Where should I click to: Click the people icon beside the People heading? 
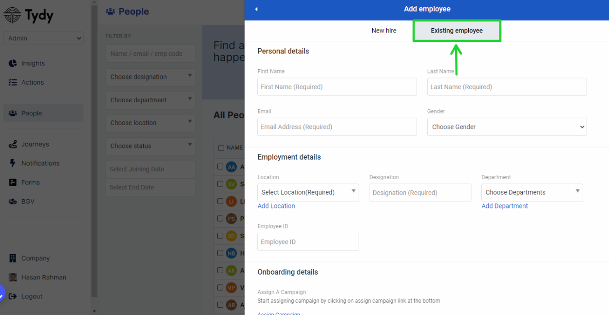tap(111, 11)
